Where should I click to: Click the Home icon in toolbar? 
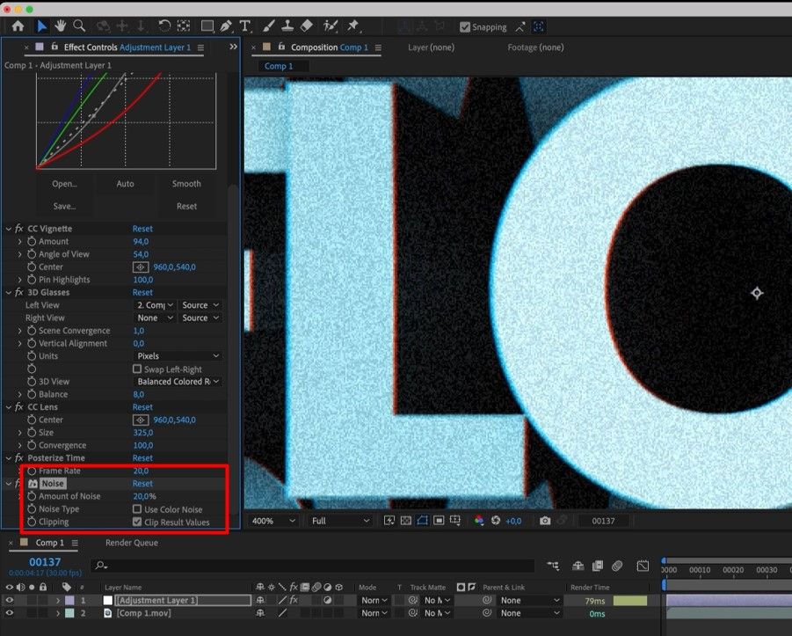(x=18, y=26)
